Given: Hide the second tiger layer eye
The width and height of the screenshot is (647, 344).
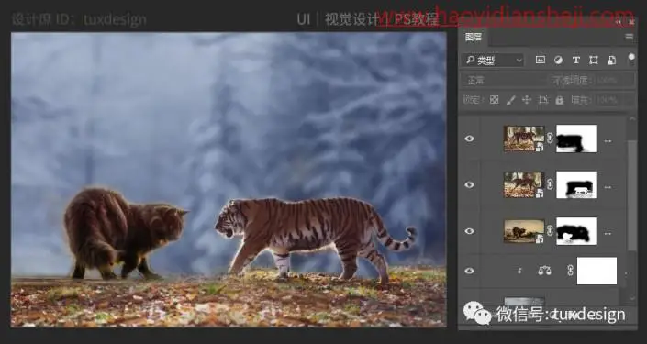Looking at the screenshot, I should [469, 184].
